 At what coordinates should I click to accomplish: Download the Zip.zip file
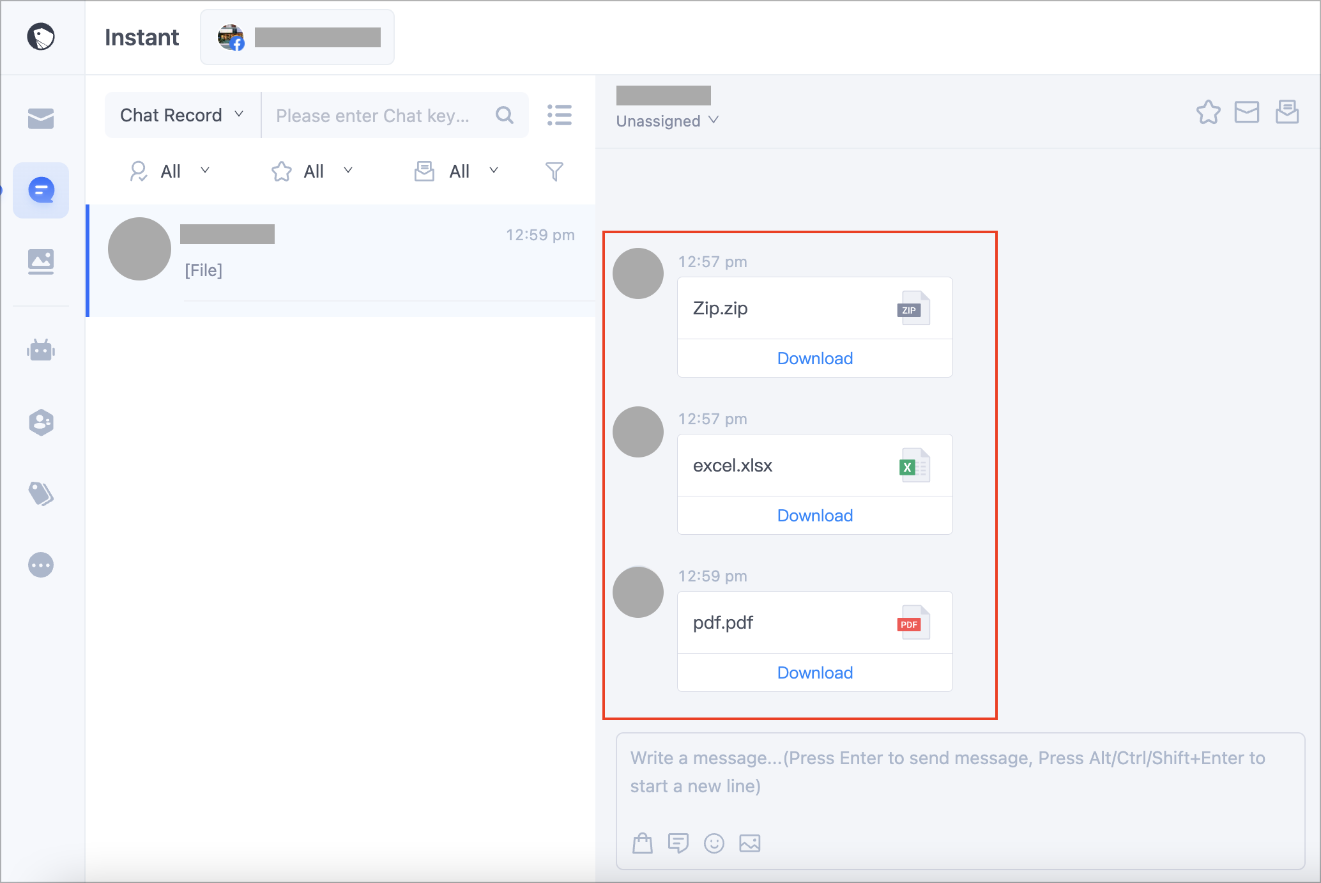(x=815, y=358)
